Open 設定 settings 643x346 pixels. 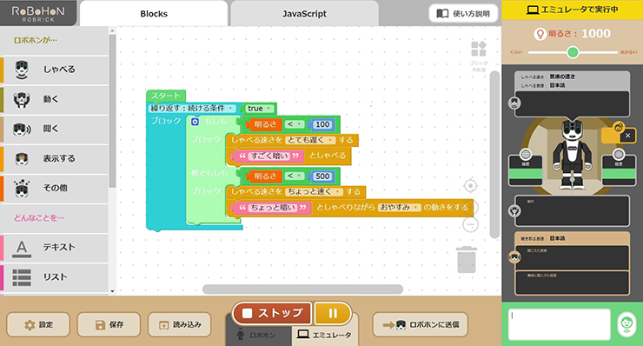pos(38,324)
